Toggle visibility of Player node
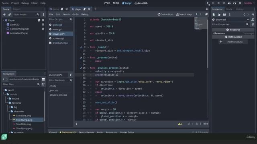The width and height of the screenshot is (257, 144). [x=43, y=20]
